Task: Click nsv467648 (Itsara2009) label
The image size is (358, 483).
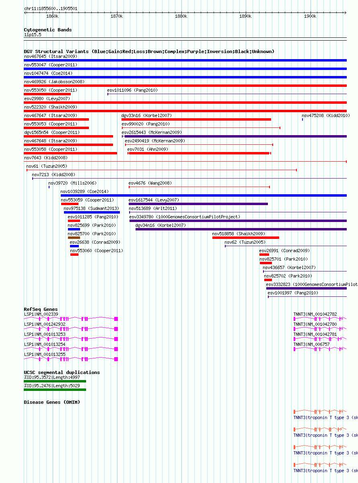Action: 51,141
